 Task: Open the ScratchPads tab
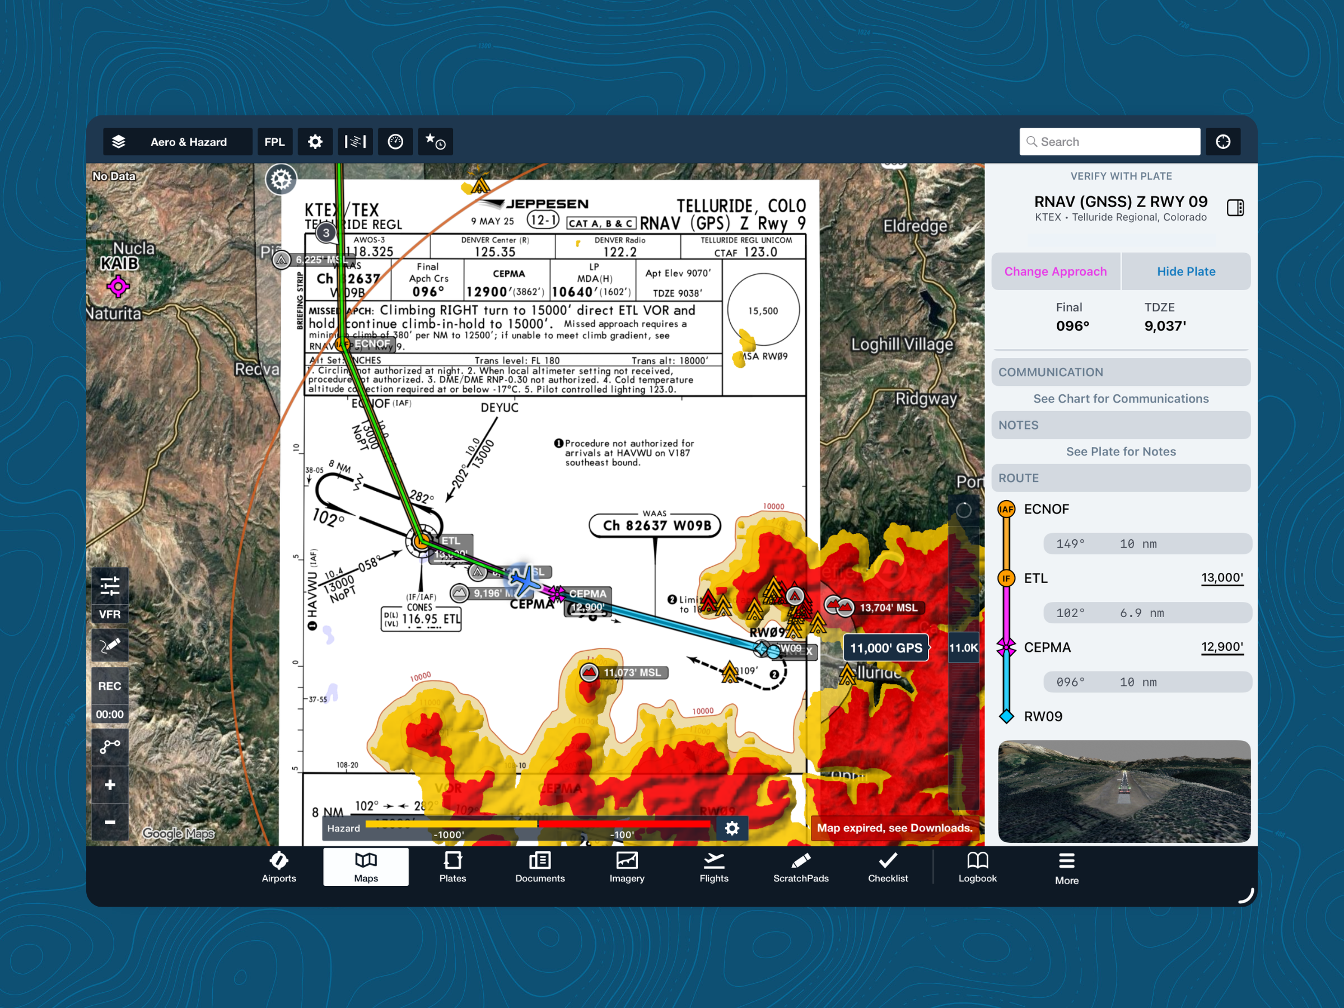[x=800, y=867]
